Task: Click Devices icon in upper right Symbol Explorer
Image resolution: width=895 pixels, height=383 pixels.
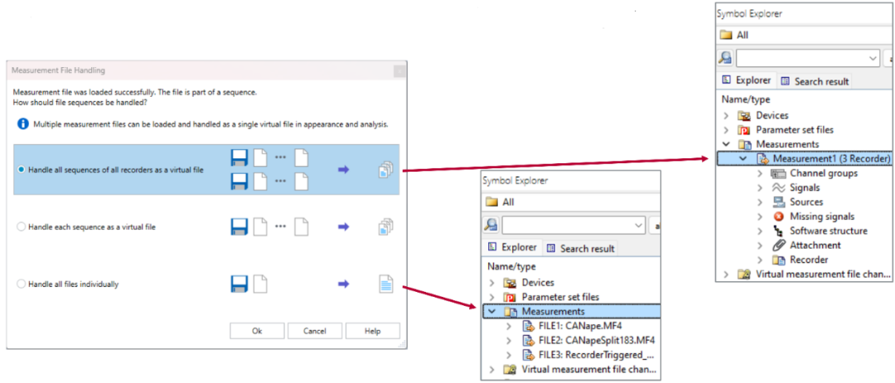Action: (743, 115)
